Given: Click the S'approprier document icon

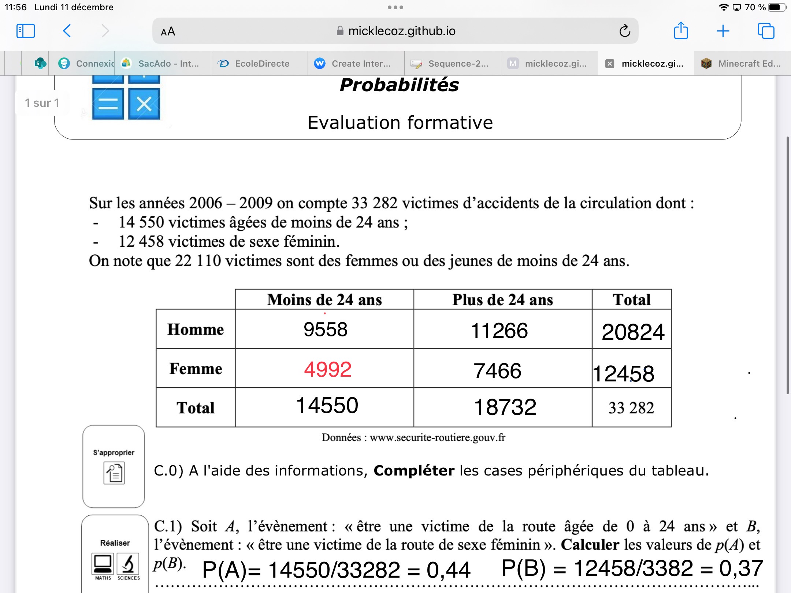Looking at the screenshot, I should pos(114,473).
